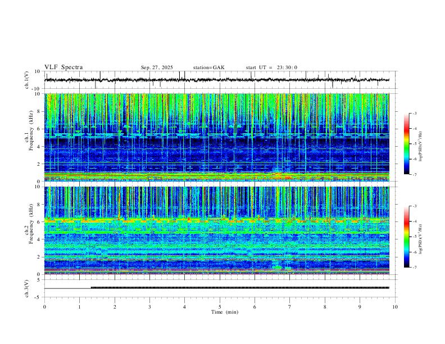Click the "-4" tick on ch.1 colorbar
The width and height of the screenshot is (445, 344).
point(414,129)
